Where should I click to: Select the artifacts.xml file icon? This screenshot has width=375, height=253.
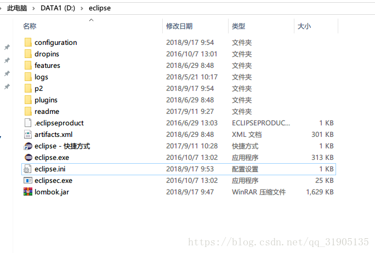[x=28, y=134]
